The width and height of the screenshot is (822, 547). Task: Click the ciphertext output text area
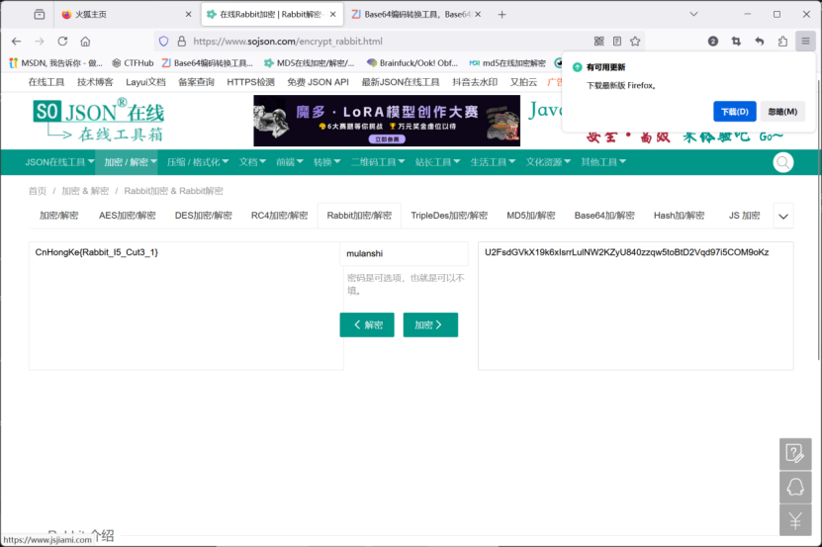[635, 306]
